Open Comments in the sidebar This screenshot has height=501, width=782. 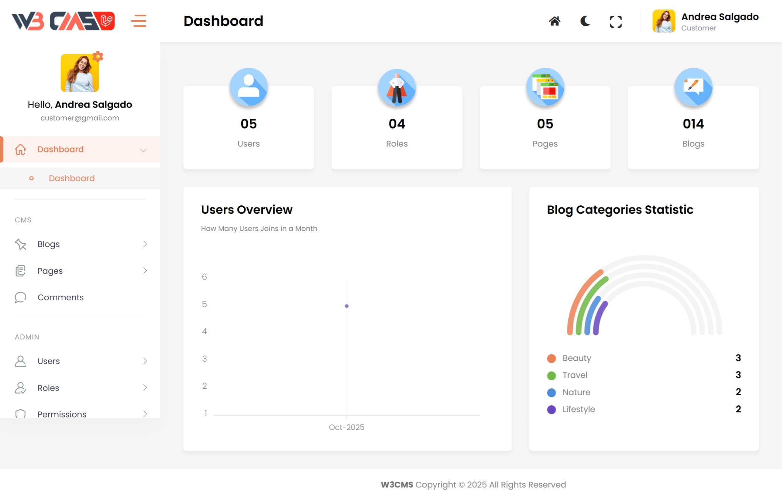point(60,297)
